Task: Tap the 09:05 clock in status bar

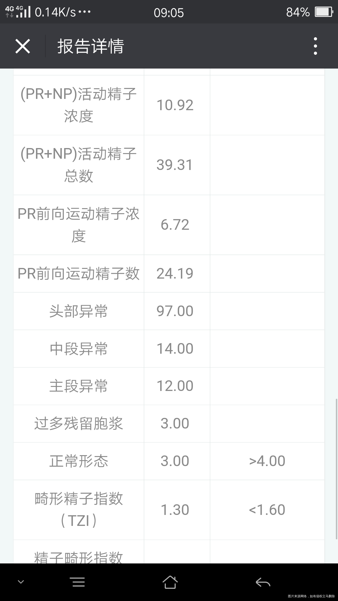Action: 169,13
